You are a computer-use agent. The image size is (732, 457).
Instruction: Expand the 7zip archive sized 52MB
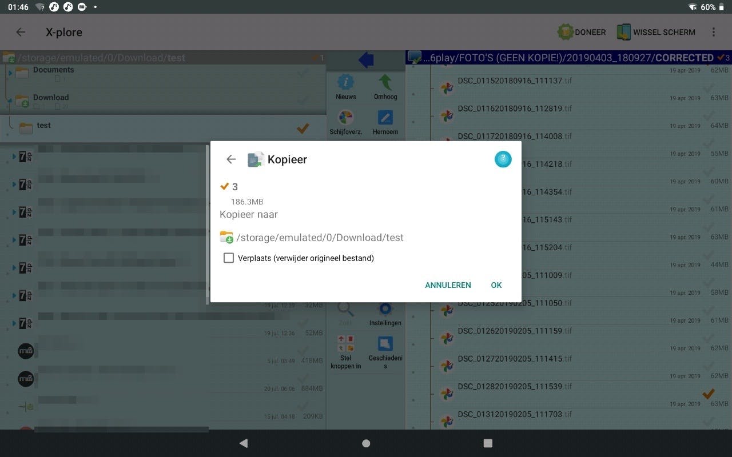[14, 324]
